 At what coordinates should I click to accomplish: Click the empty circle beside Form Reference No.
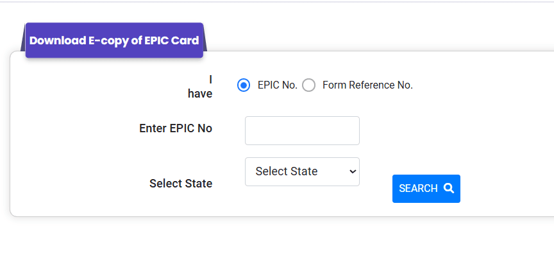309,85
